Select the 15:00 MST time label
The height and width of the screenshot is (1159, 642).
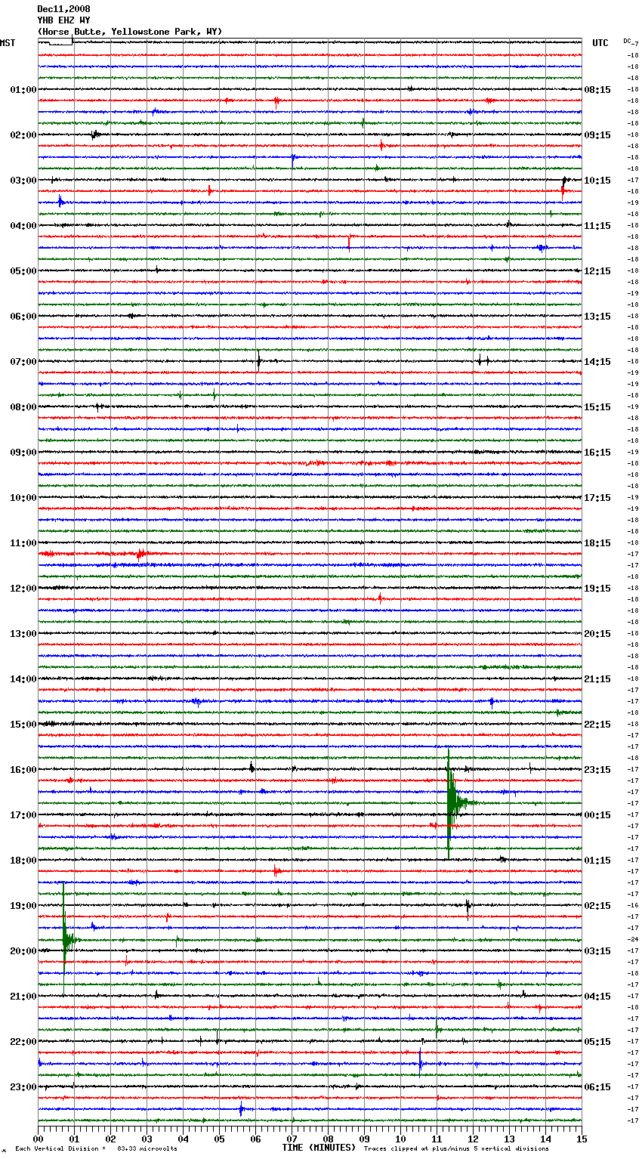click(23, 725)
